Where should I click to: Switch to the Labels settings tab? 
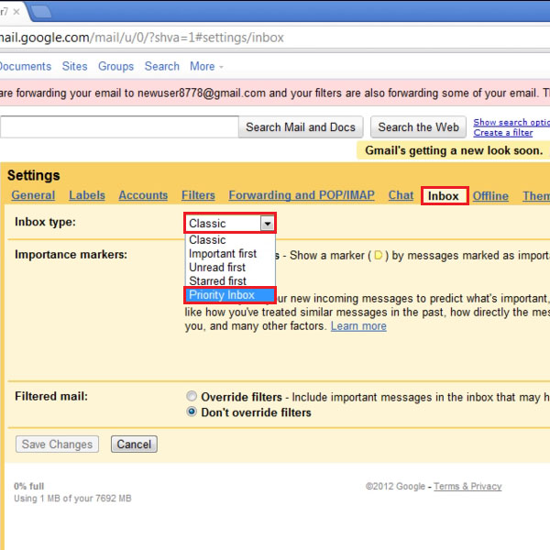(87, 195)
